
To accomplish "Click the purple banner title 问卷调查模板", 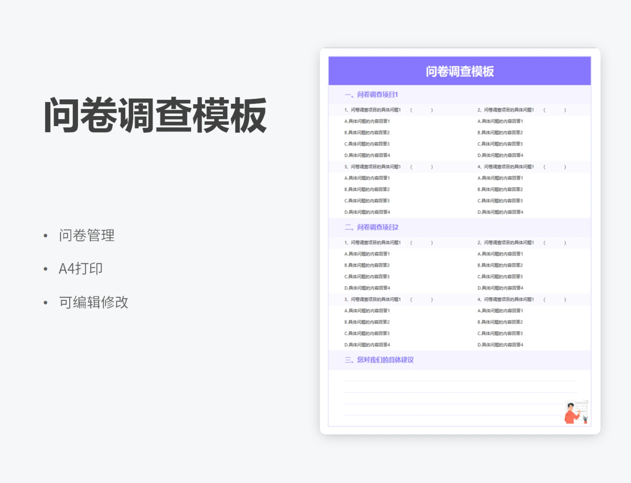I will (459, 71).
